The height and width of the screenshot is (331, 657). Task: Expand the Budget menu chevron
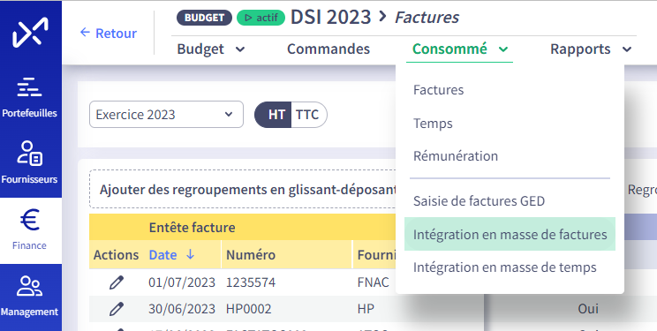coord(240,49)
